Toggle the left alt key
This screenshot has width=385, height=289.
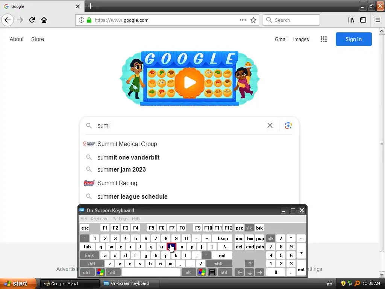pyautogui.click(x=113, y=272)
